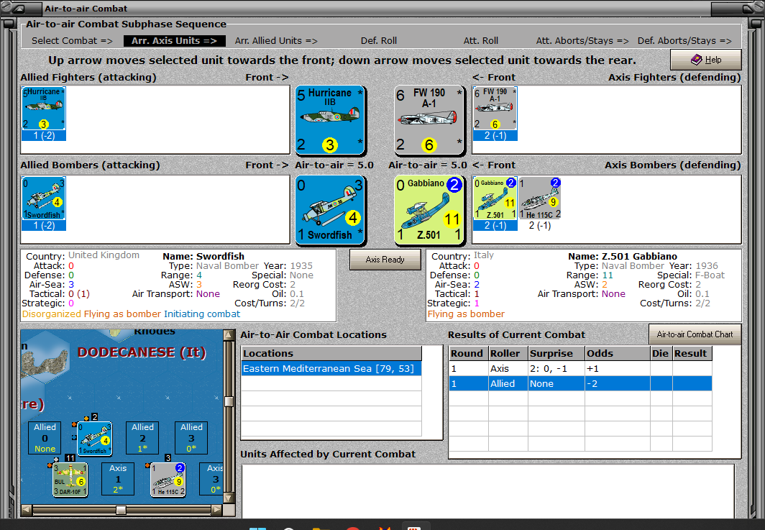Click the Swordfish unit on the map
This screenshot has height=530, width=765.
(95, 438)
